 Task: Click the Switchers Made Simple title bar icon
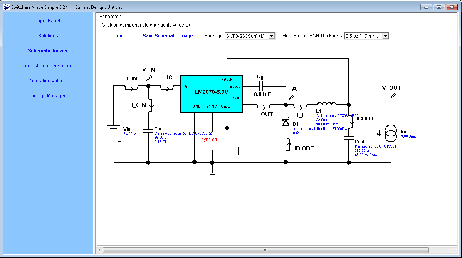pos(7,7)
